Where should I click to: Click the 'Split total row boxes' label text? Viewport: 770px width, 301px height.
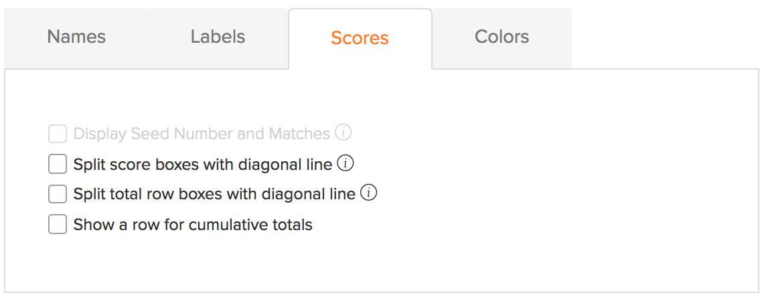click(x=215, y=194)
